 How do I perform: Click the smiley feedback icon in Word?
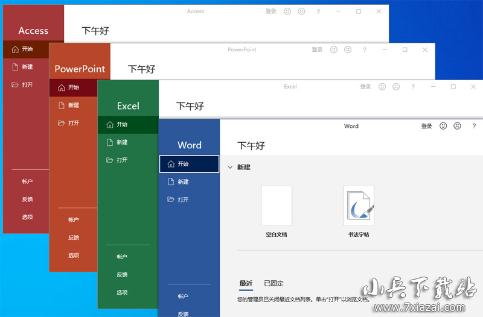443,126
